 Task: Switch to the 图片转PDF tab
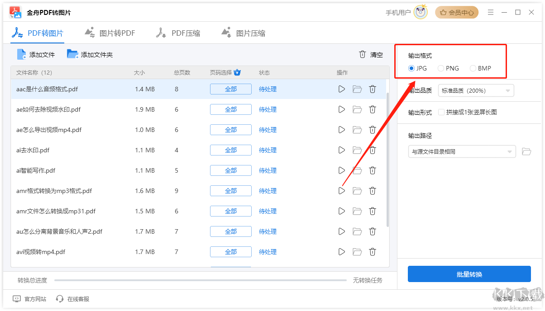pos(110,32)
